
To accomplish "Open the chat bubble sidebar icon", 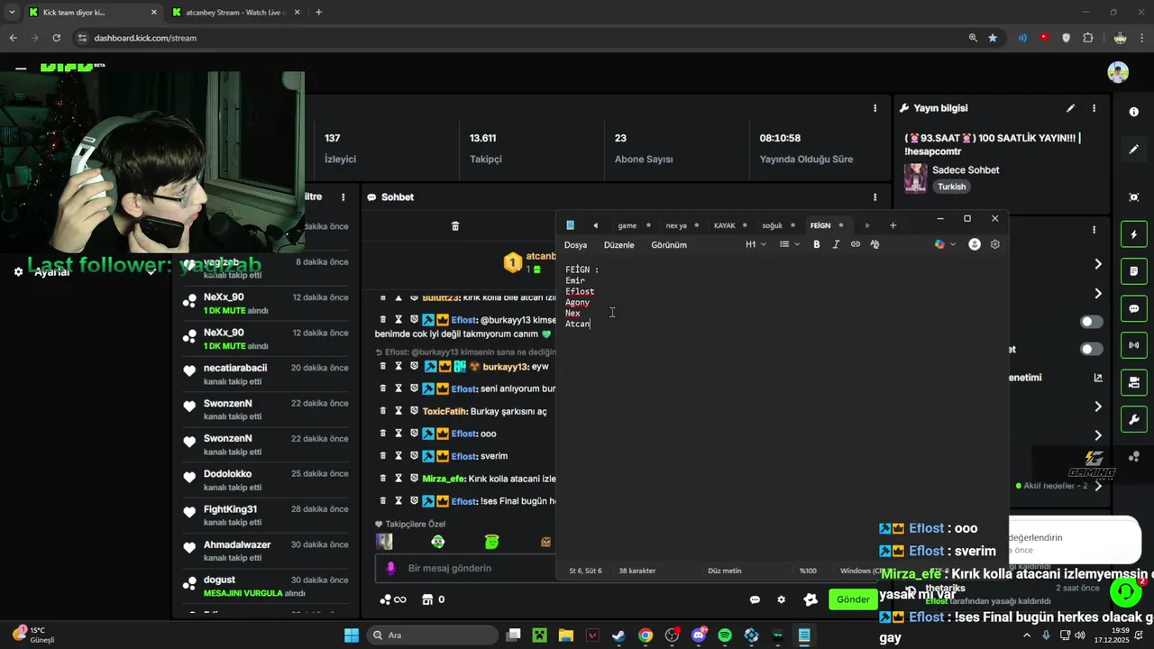I will click(1134, 308).
